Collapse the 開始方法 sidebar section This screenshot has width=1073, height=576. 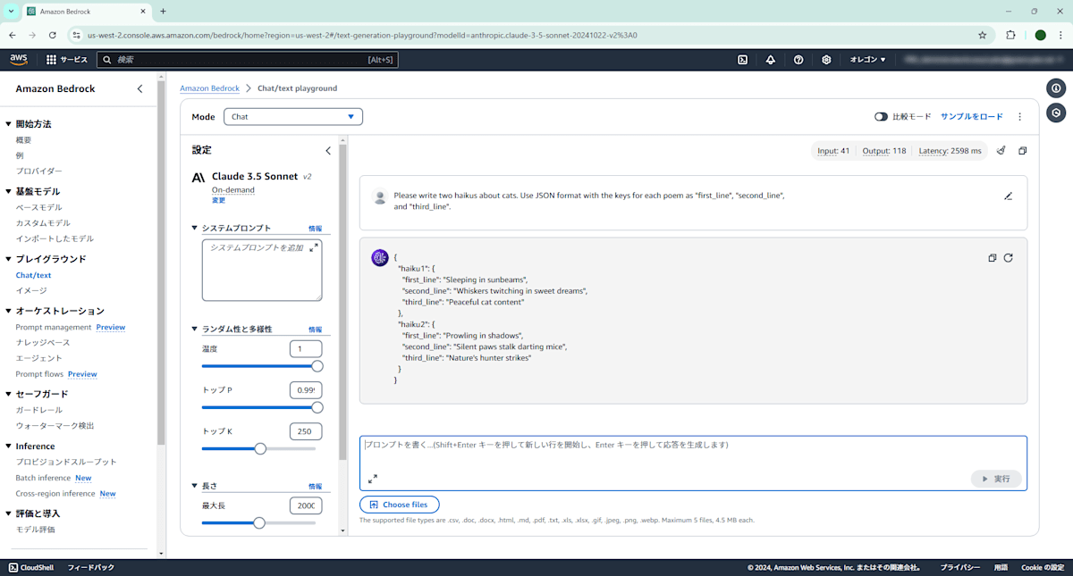(9, 124)
